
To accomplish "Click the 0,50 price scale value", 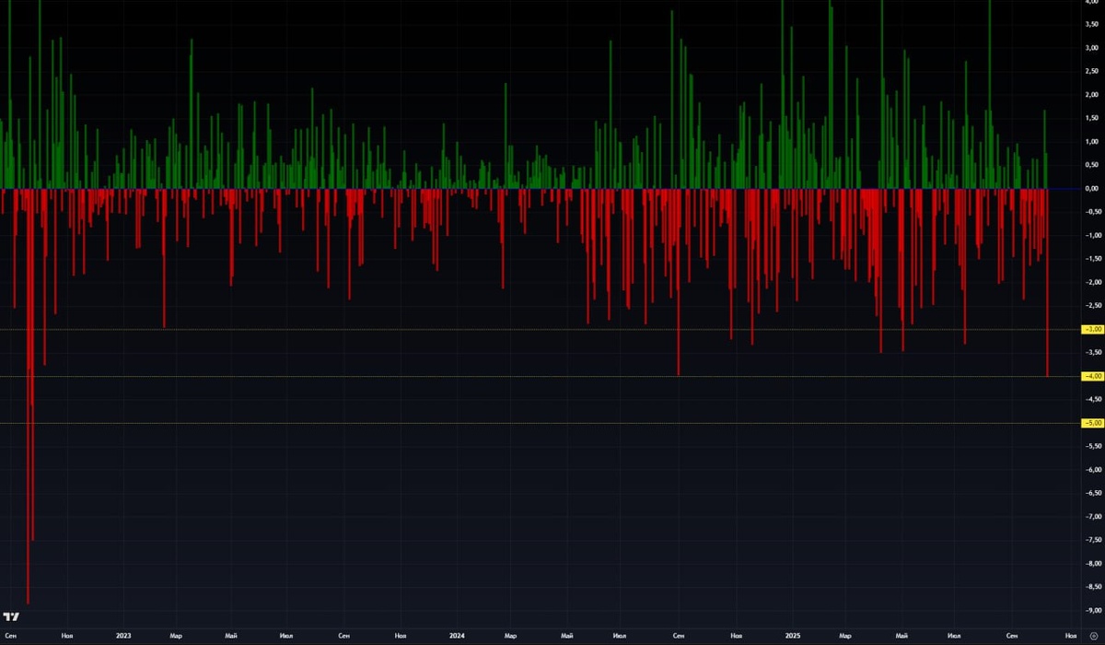I will pos(1092,165).
